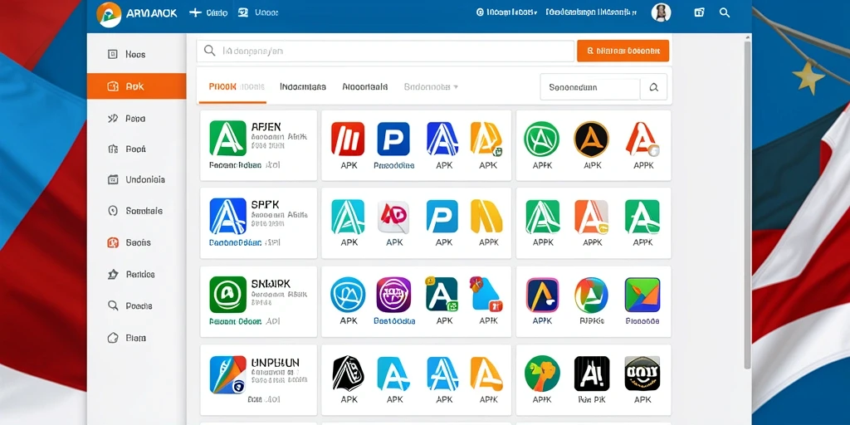Screen dimensions: 850x425
Task: Open the red striped APK app icon
Action: coord(348,139)
